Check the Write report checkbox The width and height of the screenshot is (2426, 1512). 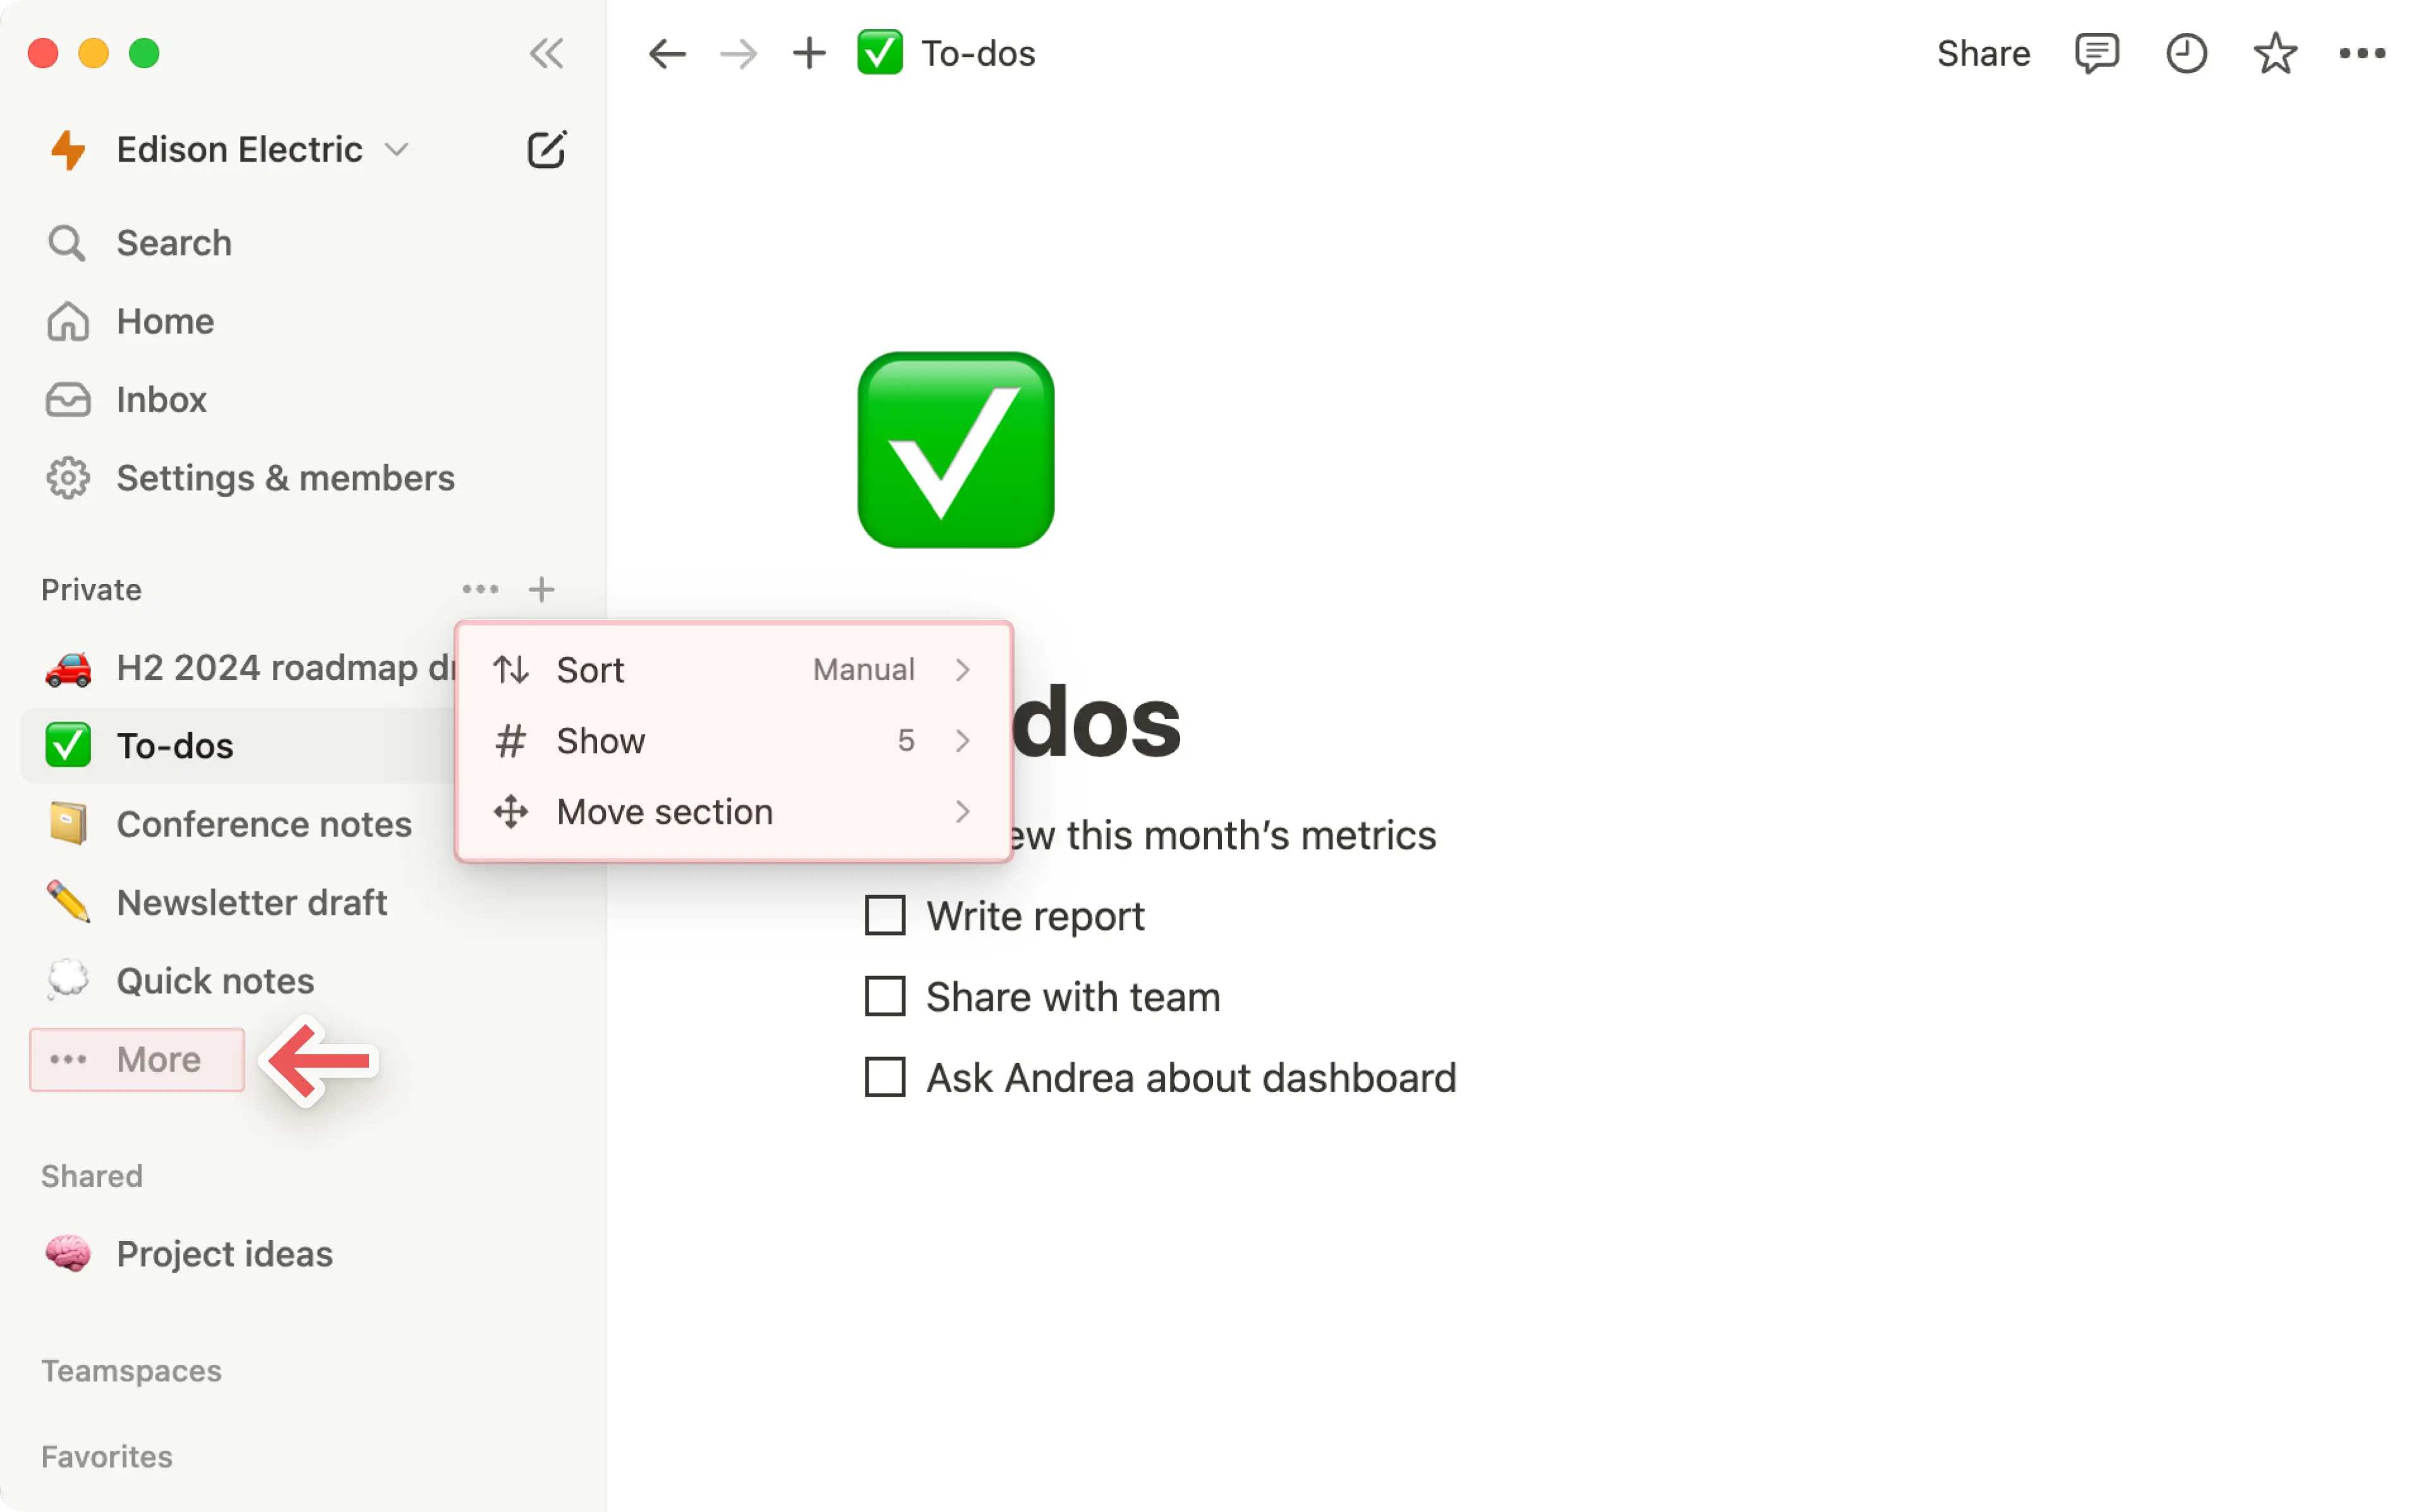pyautogui.click(x=885, y=916)
